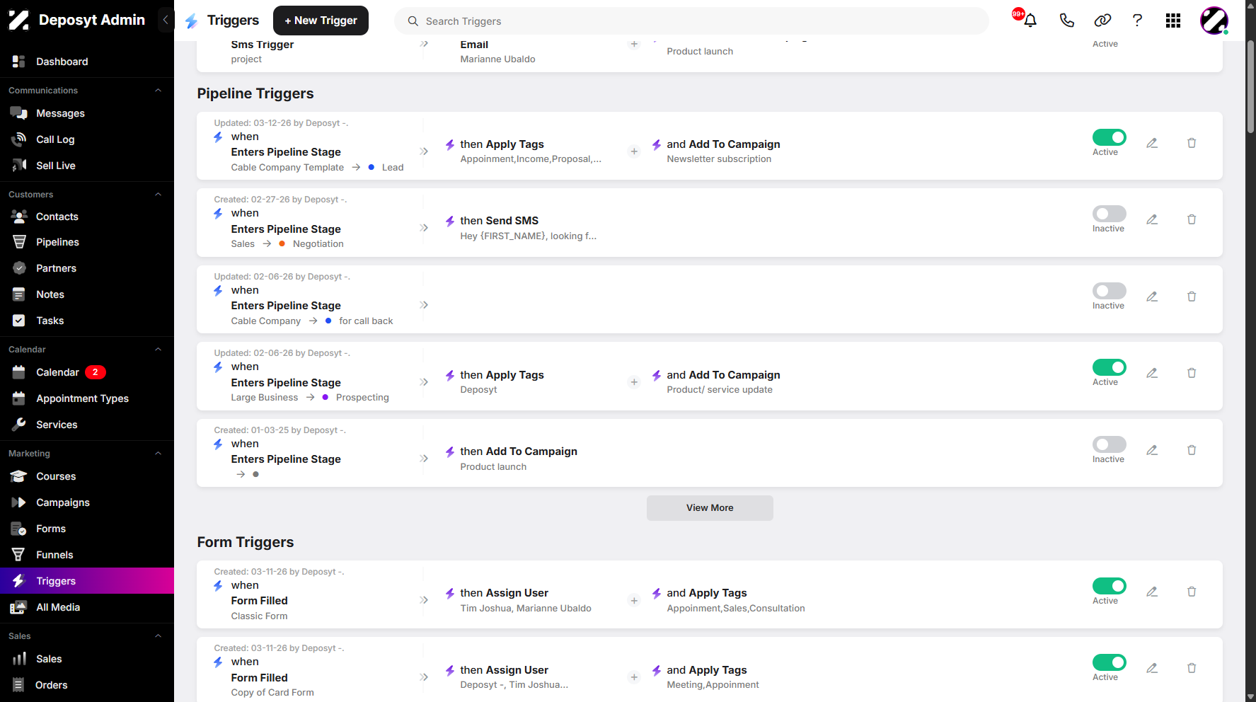Open the user profile avatar
Image resolution: width=1256 pixels, height=702 pixels.
[1214, 21]
